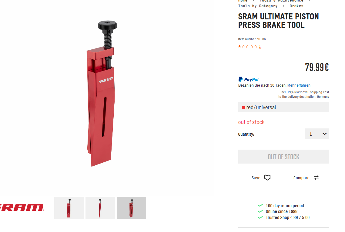
Task: Select the red/universal variant option
Action: [284, 107]
